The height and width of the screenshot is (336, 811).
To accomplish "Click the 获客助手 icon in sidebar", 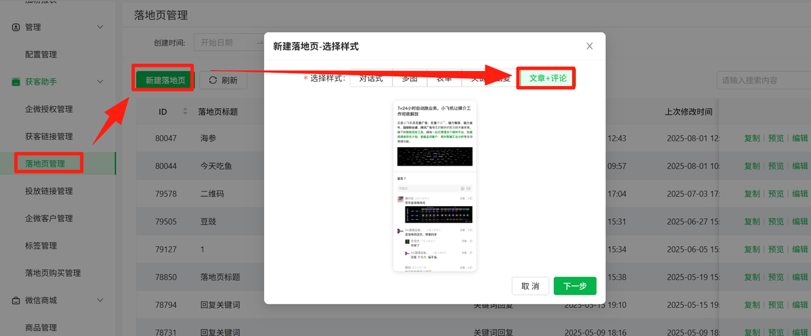I will [x=16, y=82].
